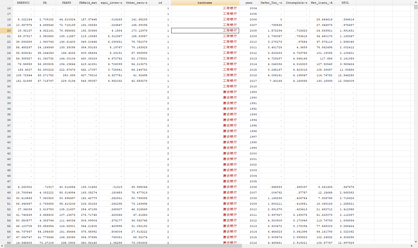Click the cell with value 3.953424

(x=345, y=64)
